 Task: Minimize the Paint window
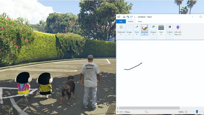[193, 17]
